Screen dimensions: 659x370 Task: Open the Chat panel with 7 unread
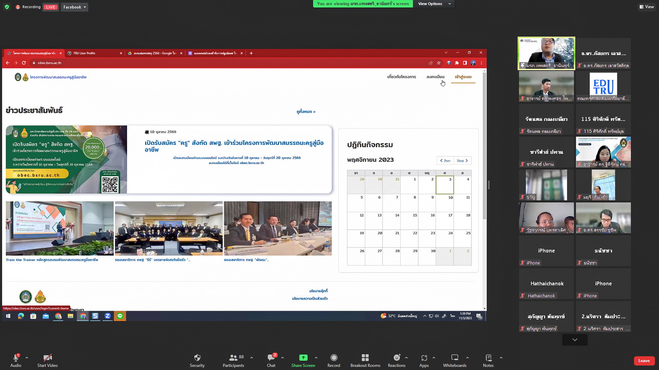coord(271,358)
